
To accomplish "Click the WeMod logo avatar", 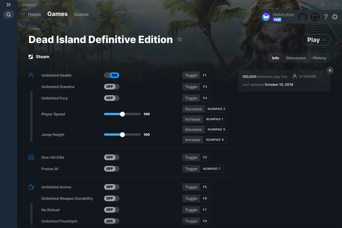I will [266, 17].
